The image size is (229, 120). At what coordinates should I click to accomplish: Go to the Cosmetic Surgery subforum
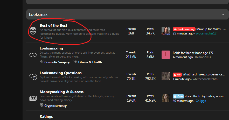click(x=57, y=62)
